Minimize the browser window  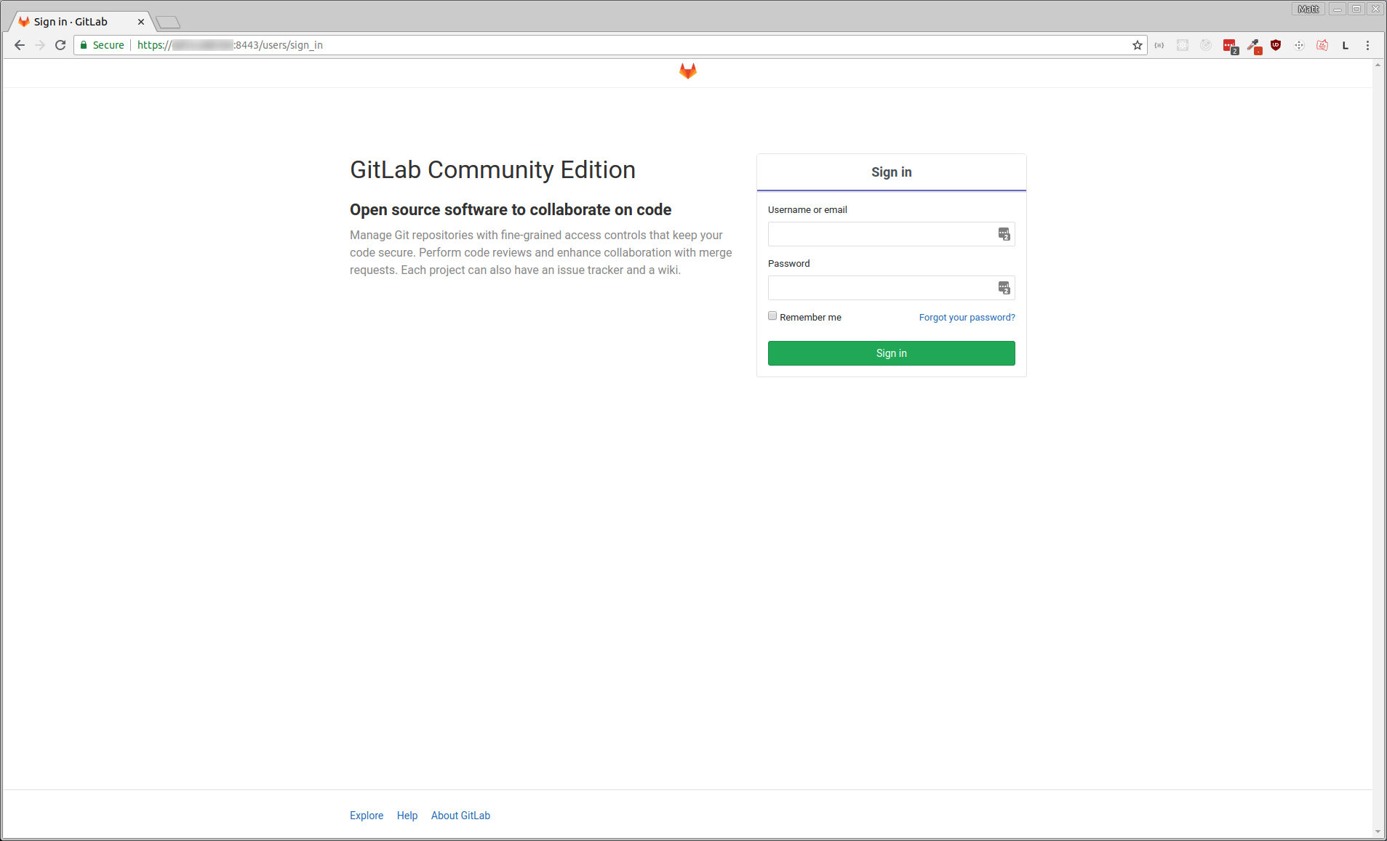click(x=1338, y=9)
